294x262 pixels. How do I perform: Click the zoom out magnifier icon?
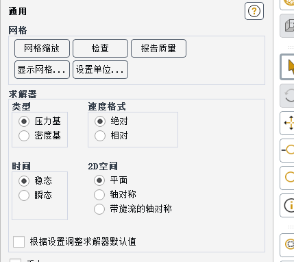pyautogui.click(x=287, y=150)
